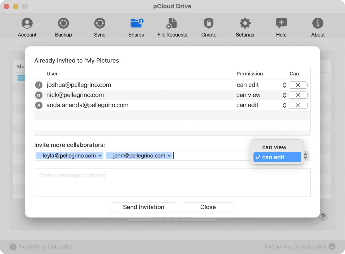
Task: Open the About info section
Action: [318, 27]
